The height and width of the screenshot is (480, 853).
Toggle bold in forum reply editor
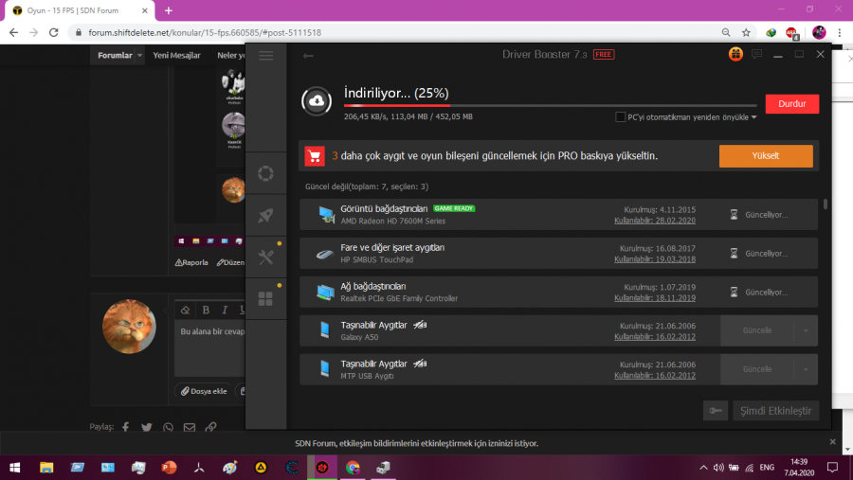(206, 310)
